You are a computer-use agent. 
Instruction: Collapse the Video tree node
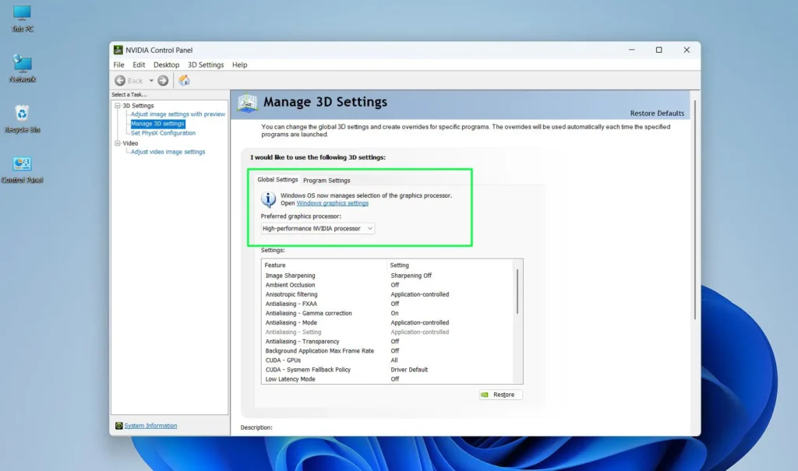pyautogui.click(x=119, y=142)
